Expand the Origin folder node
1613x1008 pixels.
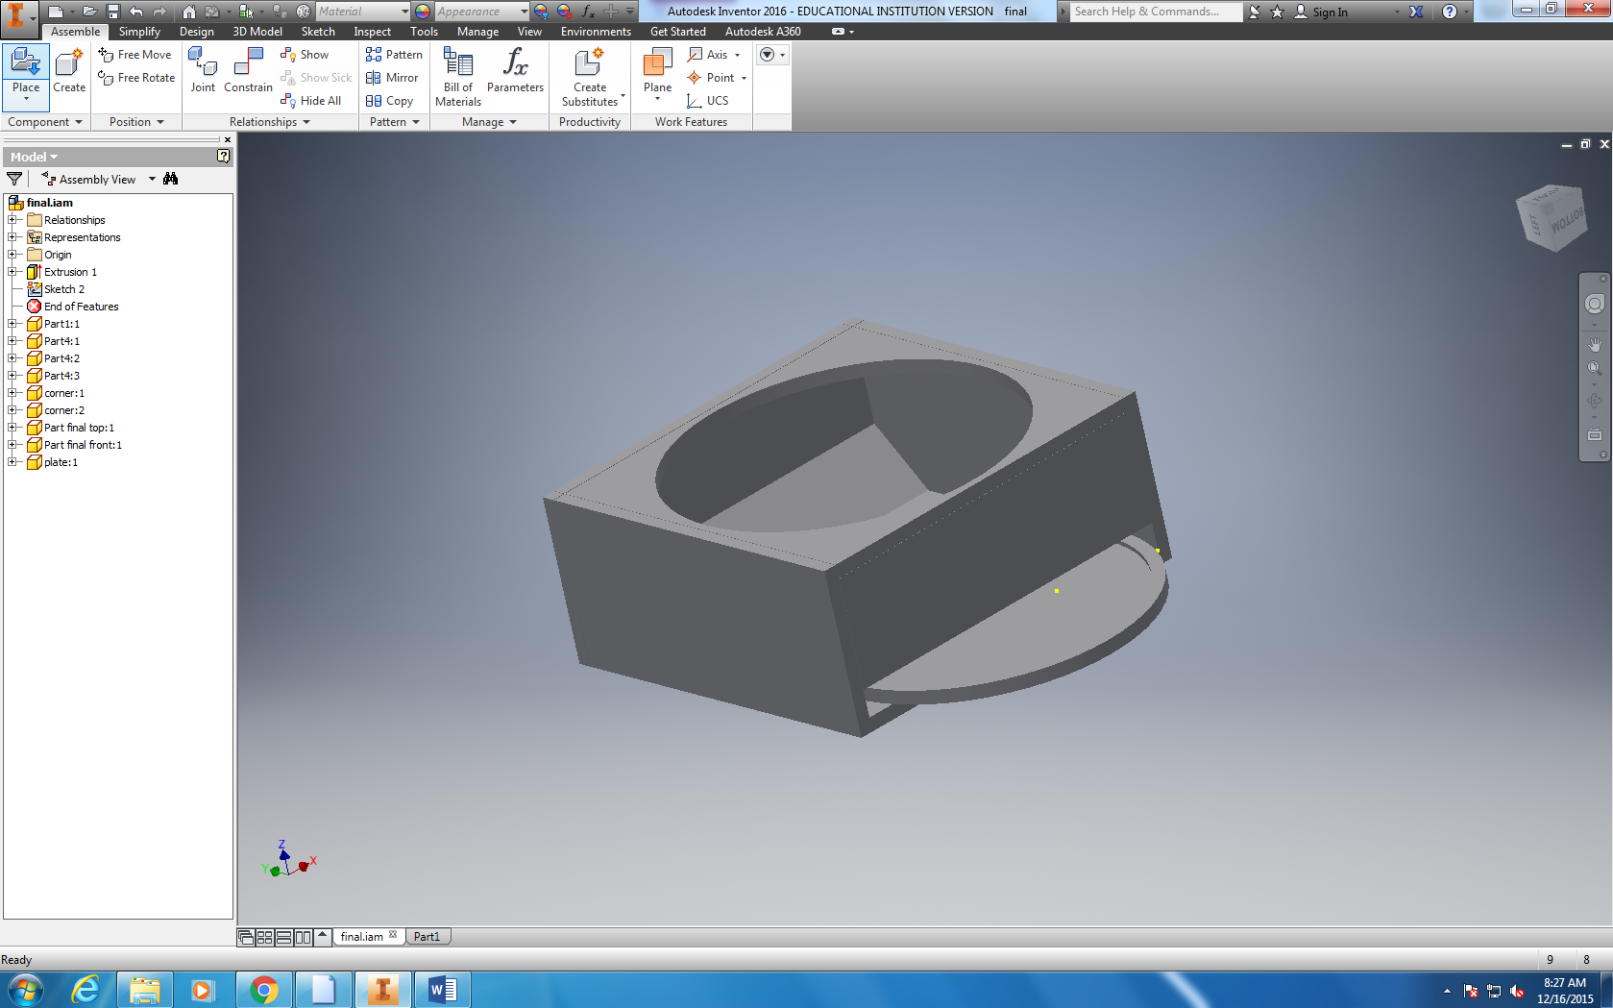pos(13,255)
